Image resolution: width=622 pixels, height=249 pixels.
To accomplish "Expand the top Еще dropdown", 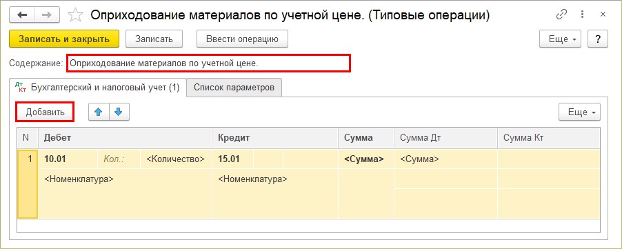I will tap(560, 39).
